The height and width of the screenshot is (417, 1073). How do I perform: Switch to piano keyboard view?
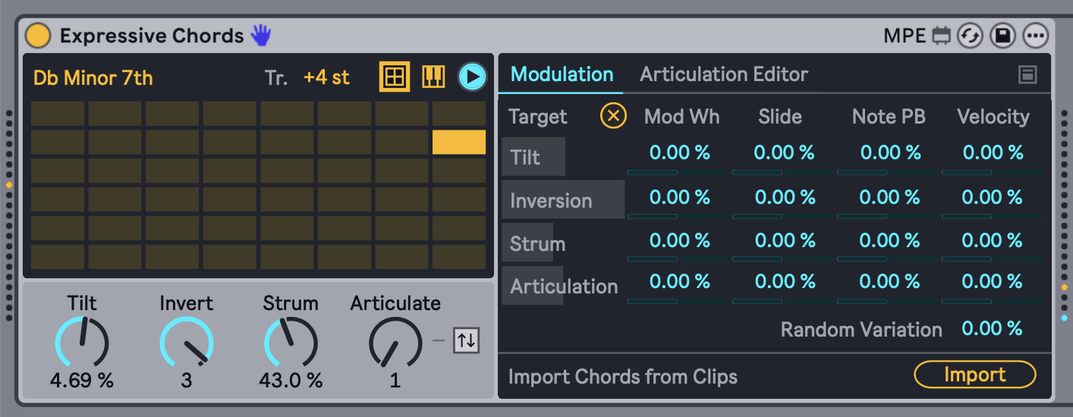coord(433,77)
